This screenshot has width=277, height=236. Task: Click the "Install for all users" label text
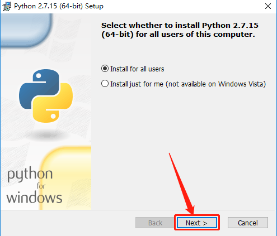pos(137,69)
